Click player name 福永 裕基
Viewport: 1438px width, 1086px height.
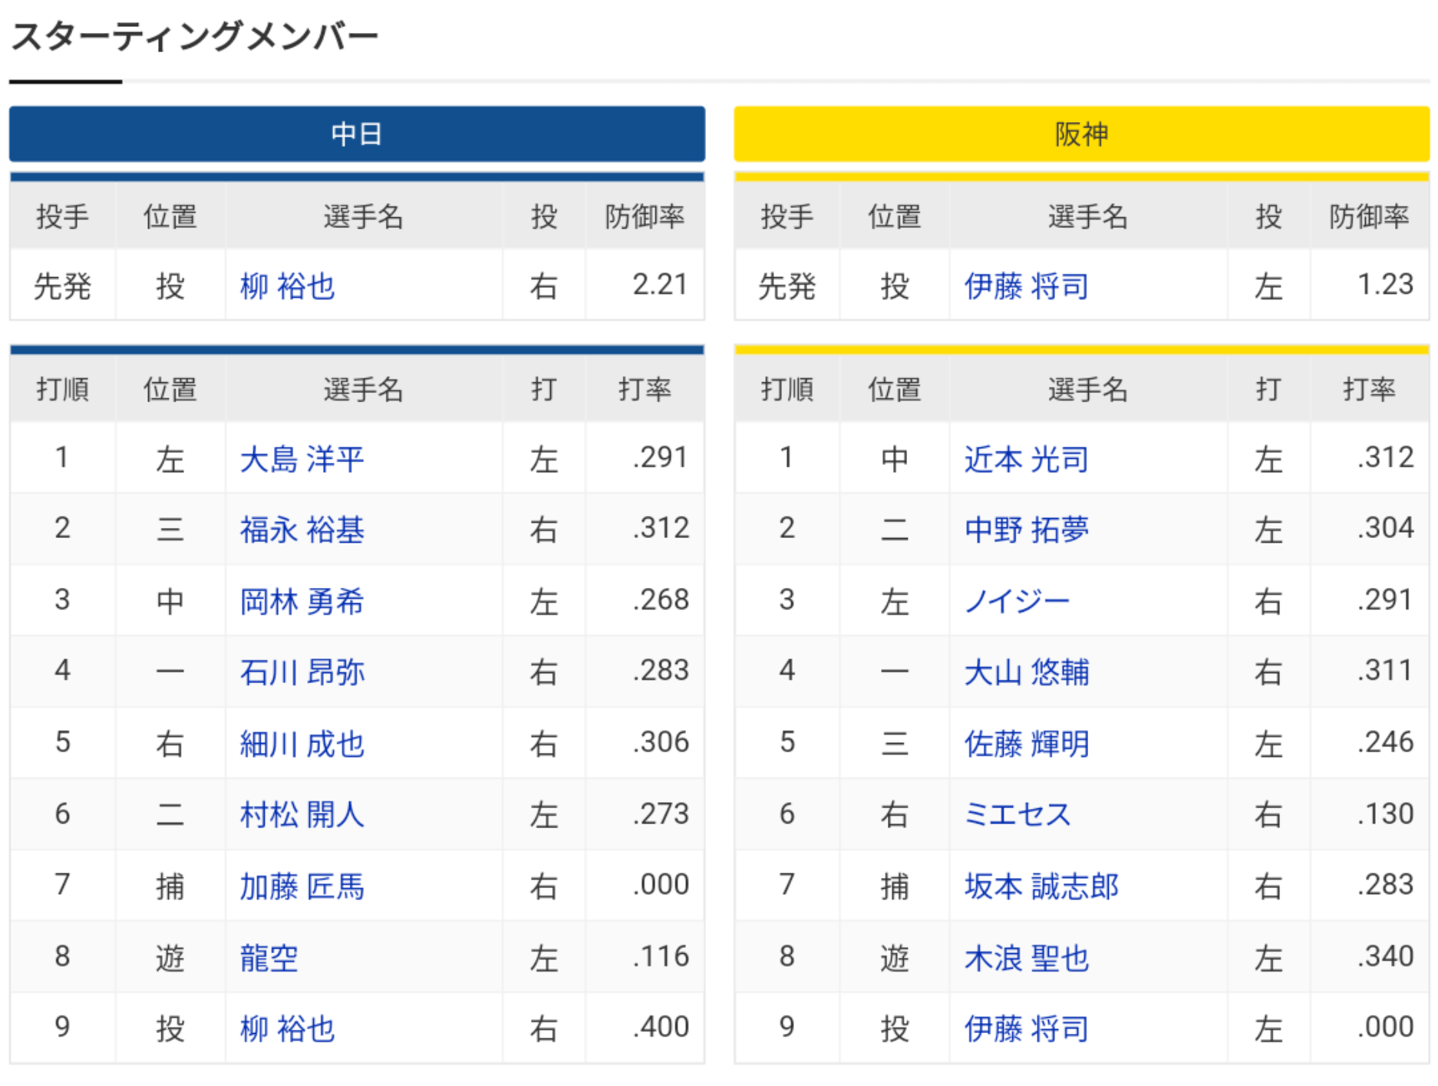302,530
